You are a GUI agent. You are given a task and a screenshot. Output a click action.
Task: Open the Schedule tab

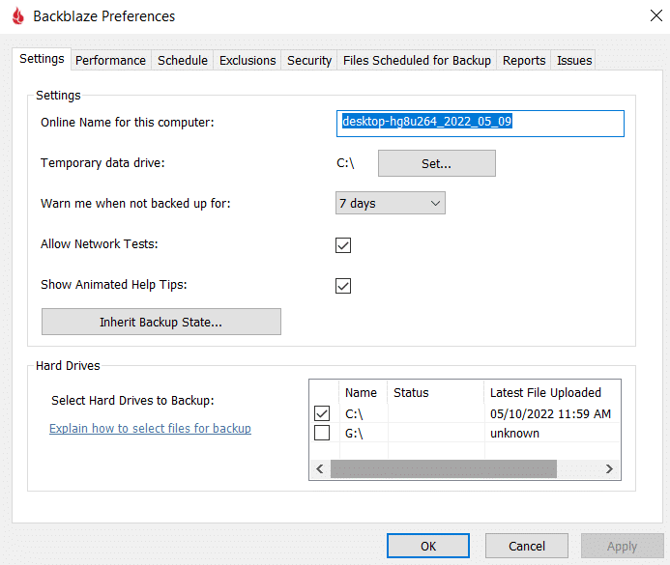coord(183,61)
